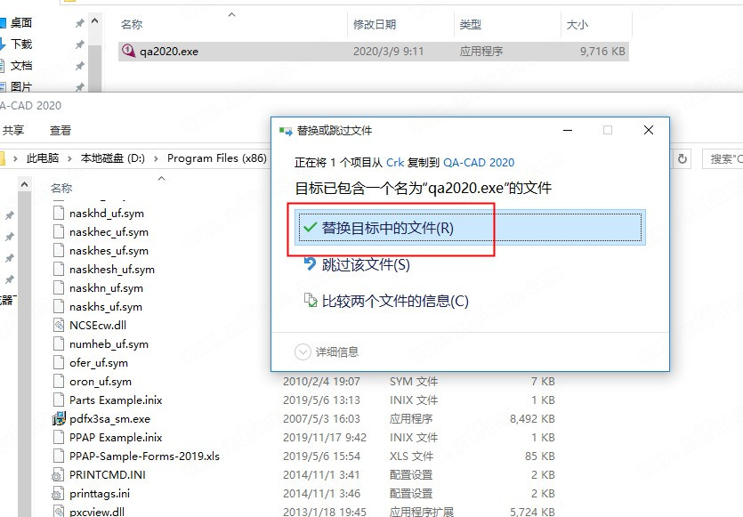Choose 比较两个文件的信息(C) option
This screenshot has width=743, height=517.
[395, 301]
